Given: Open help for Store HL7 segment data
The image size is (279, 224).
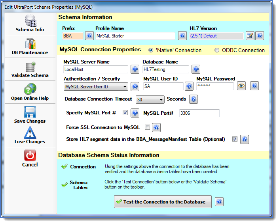Looking at the screenshot, I should (x=245, y=139).
